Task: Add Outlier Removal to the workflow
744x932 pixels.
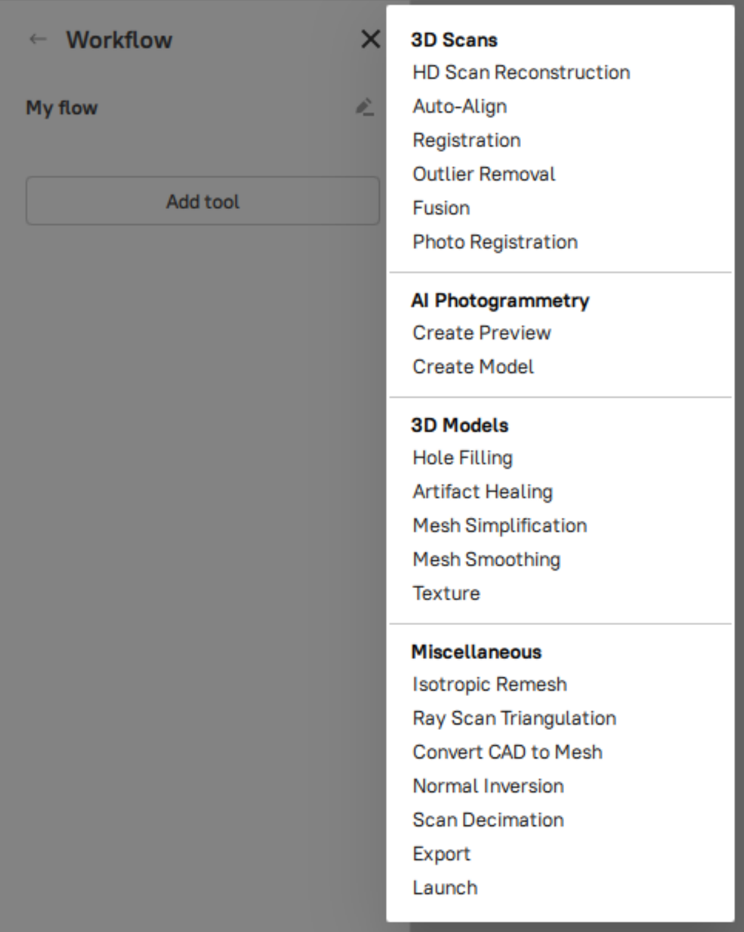Action: (x=483, y=173)
